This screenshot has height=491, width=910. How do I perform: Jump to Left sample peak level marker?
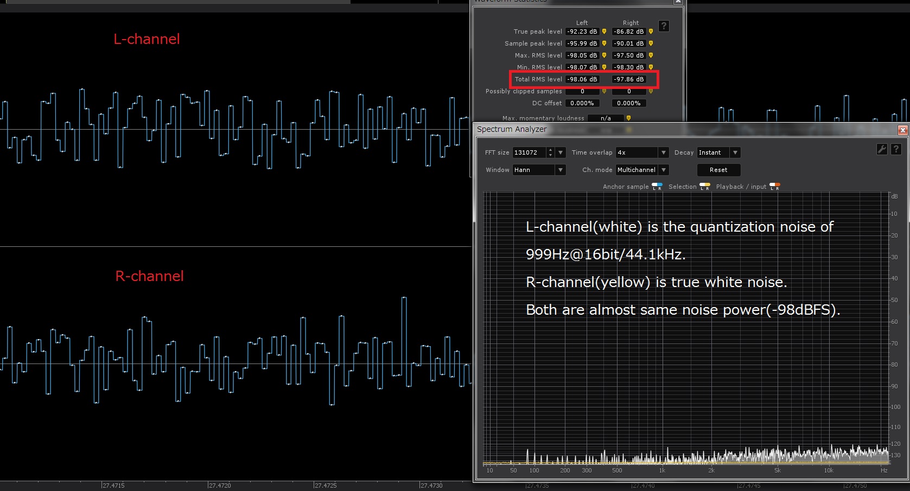click(x=604, y=43)
